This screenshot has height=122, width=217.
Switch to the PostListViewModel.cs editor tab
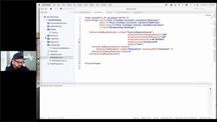click(x=123, y=12)
